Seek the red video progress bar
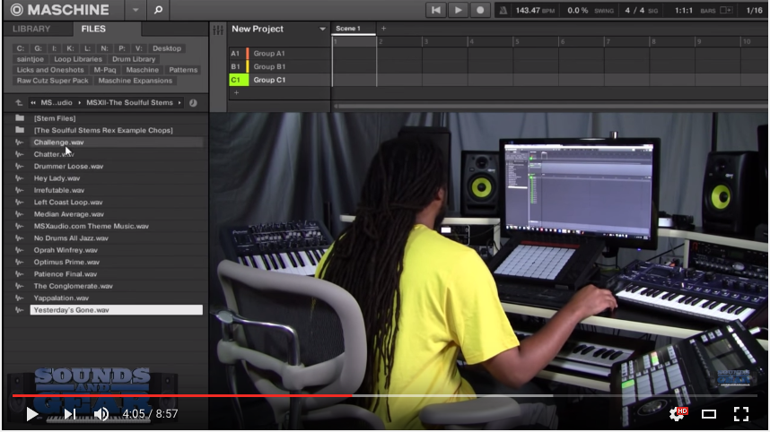770x432 pixels. point(182,395)
